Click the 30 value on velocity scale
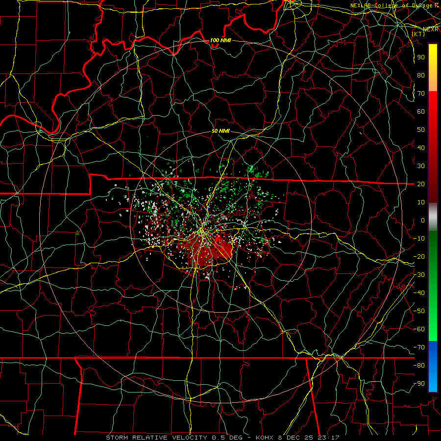The height and width of the screenshot is (441, 441). coord(421,166)
